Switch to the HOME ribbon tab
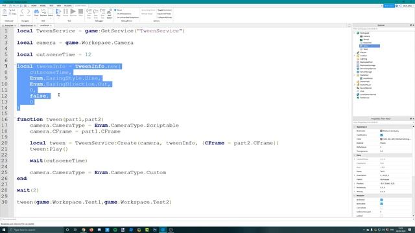This screenshot has height=233, width=415. tap(34, 6)
